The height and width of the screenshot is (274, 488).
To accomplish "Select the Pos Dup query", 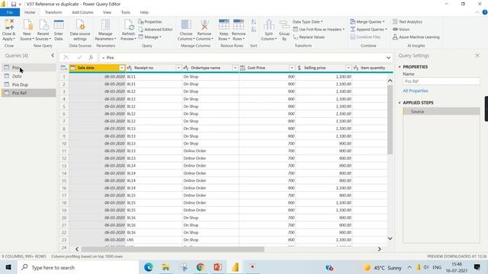I will pos(29,84).
